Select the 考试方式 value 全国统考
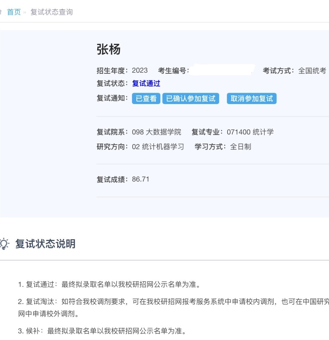The width and height of the screenshot is (329, 340). point(312,71)
